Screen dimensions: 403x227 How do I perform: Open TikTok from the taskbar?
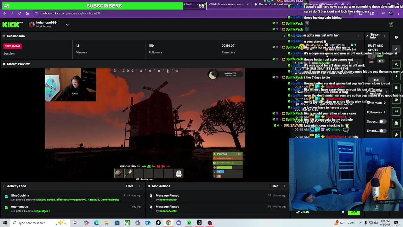point(158,223)
